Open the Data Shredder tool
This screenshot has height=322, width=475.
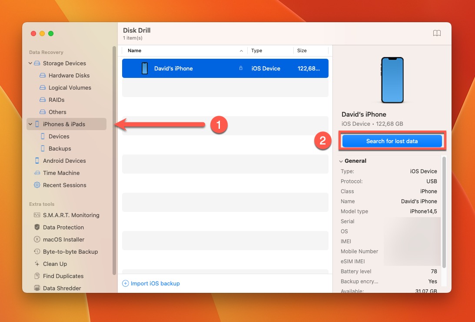tap(62, 288)
